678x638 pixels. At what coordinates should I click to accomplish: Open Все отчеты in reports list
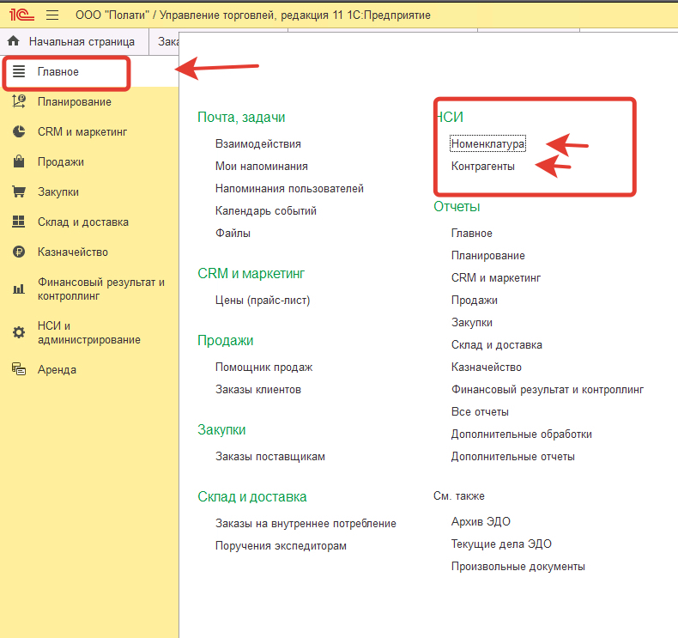tap(480, 412)
